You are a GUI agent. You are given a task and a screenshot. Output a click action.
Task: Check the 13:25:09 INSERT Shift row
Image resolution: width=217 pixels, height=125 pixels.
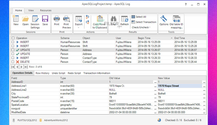click(13, 42)
